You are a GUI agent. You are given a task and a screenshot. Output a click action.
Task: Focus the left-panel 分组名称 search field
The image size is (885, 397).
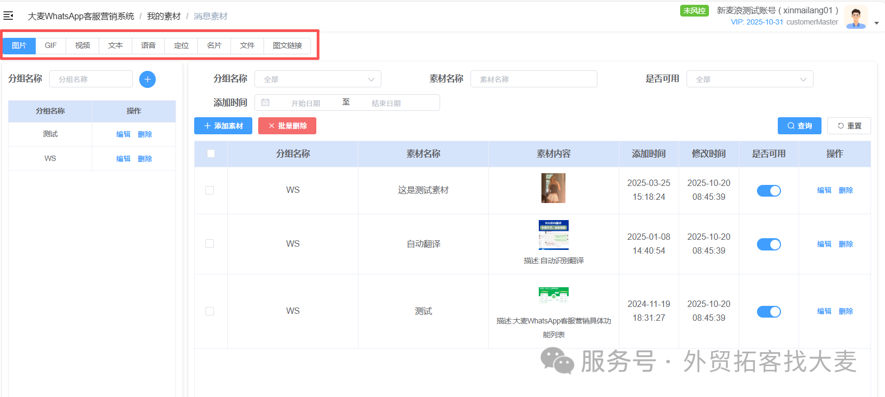coord(91,79)
